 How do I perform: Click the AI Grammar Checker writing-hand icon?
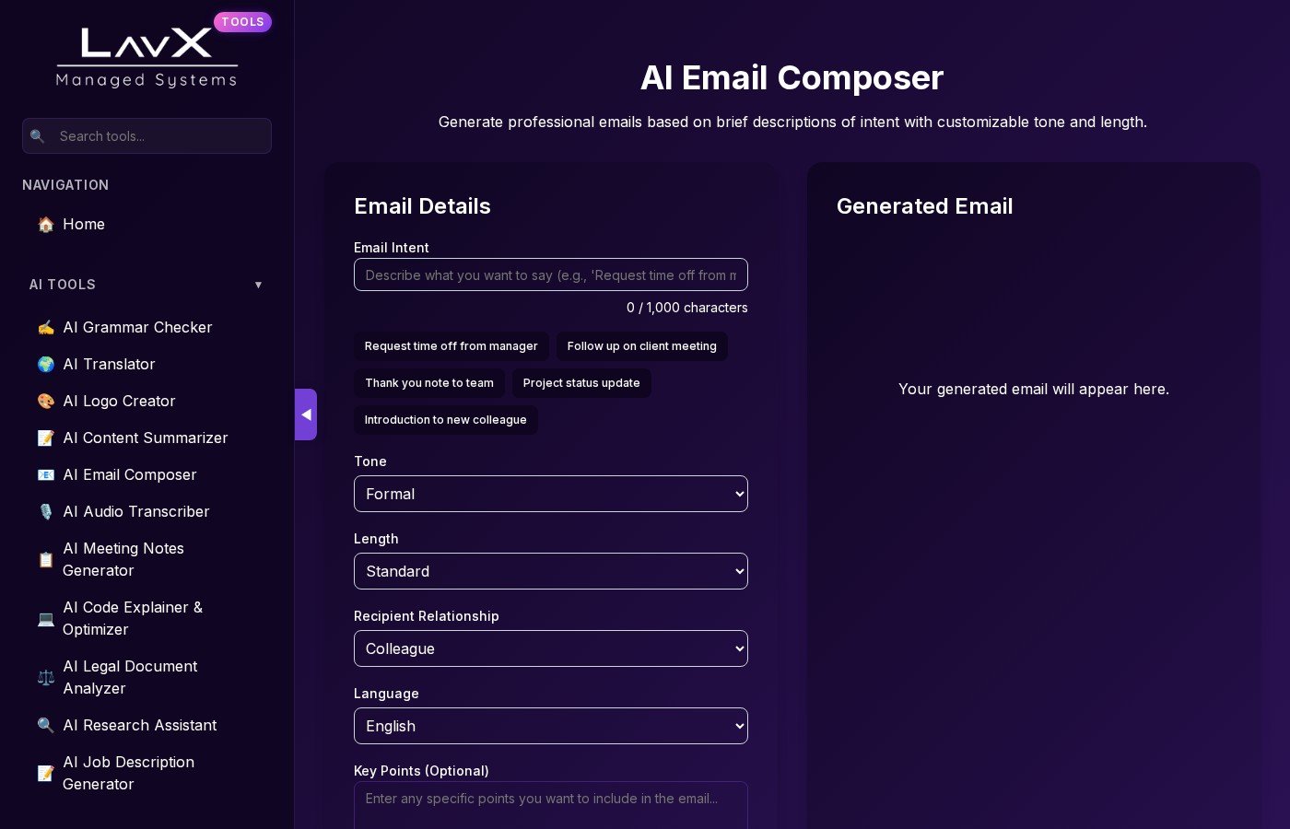pos(45,328)
